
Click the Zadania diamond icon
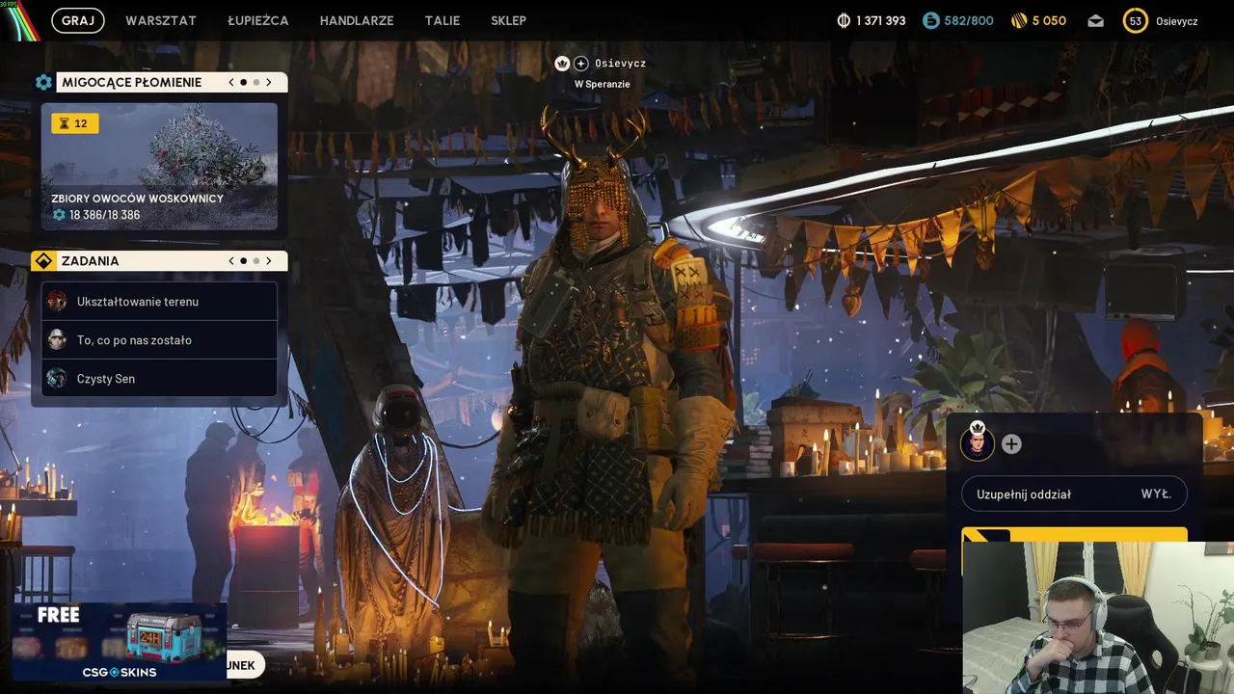(x=42, y=261)
